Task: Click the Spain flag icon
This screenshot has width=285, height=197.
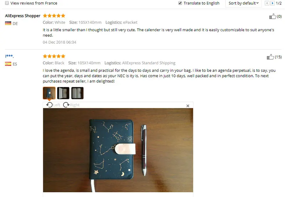Action: click(8, 64)
